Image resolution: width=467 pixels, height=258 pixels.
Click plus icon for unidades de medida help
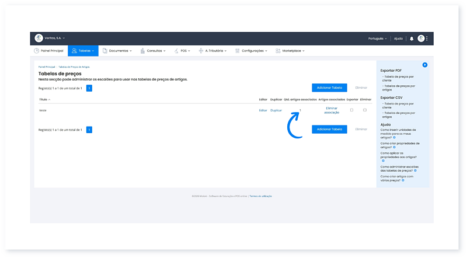click(394, 138)
